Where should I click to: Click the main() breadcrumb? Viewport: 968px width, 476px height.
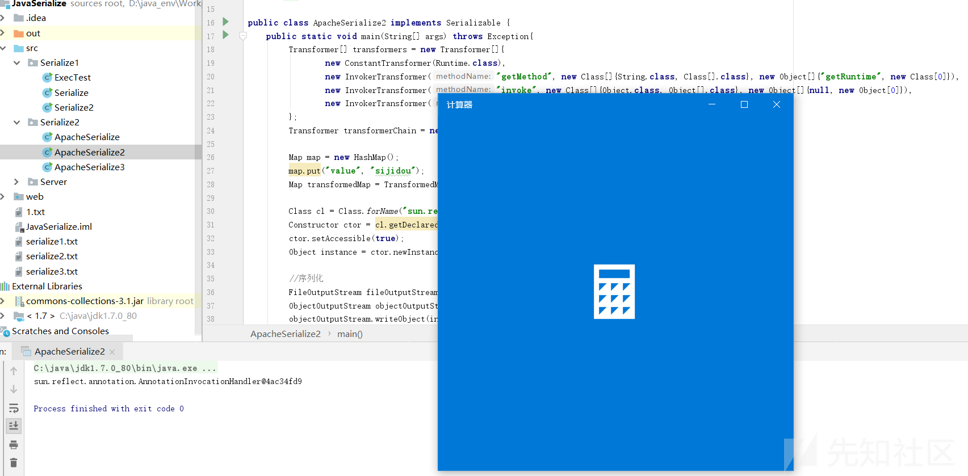[x=350, y=334]
